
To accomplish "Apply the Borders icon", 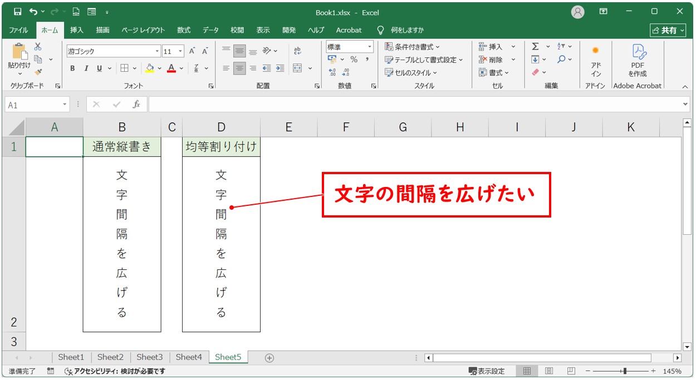I will pos(125,68).
